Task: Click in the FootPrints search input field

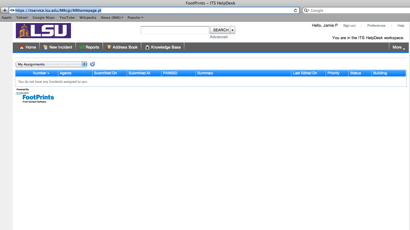Action: (175, 30)
